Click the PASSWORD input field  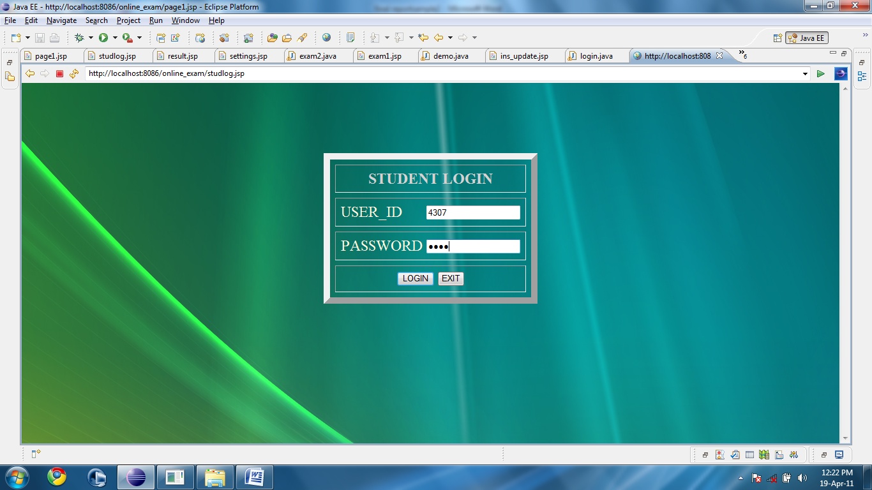coord(473,246)
